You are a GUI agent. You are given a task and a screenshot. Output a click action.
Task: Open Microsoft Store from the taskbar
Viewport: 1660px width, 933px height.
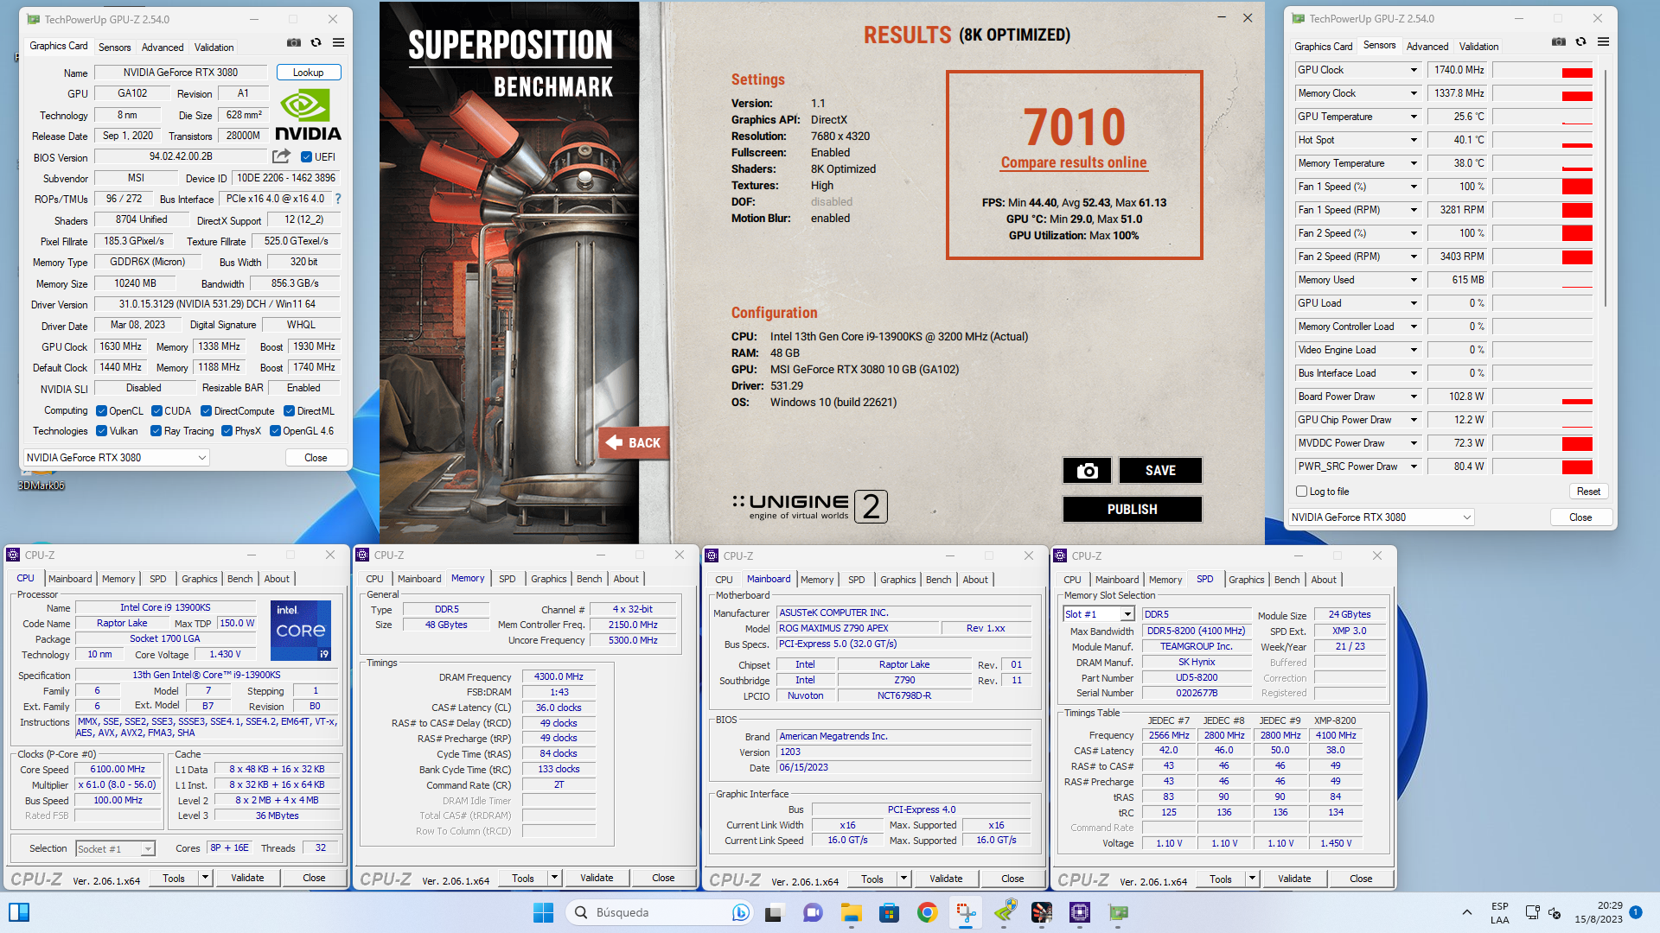[889, 912]
